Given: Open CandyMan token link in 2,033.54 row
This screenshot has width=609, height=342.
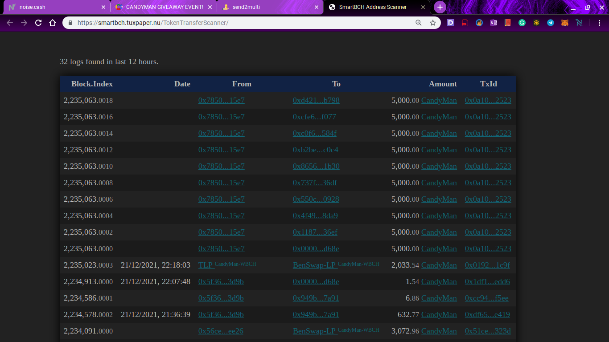Looking at the screenshot, I should [439, 265].
